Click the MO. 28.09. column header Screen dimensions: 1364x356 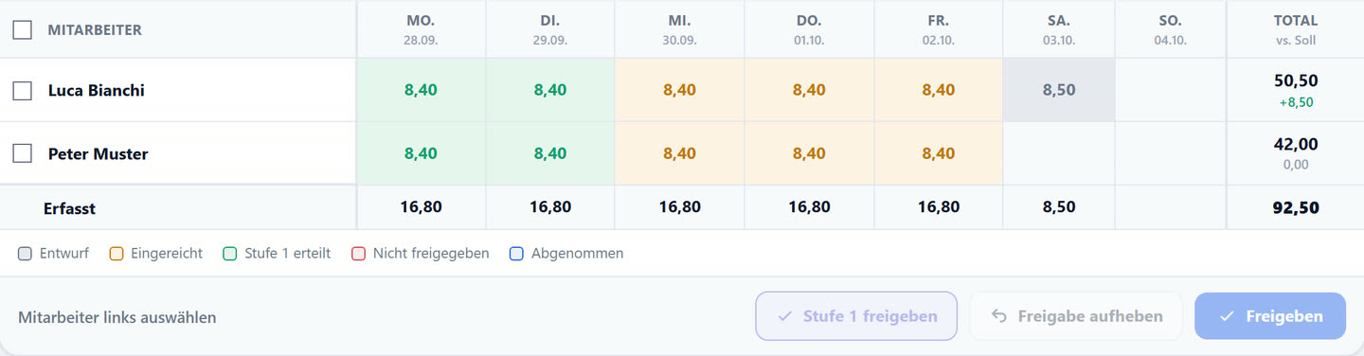(421, 29)
